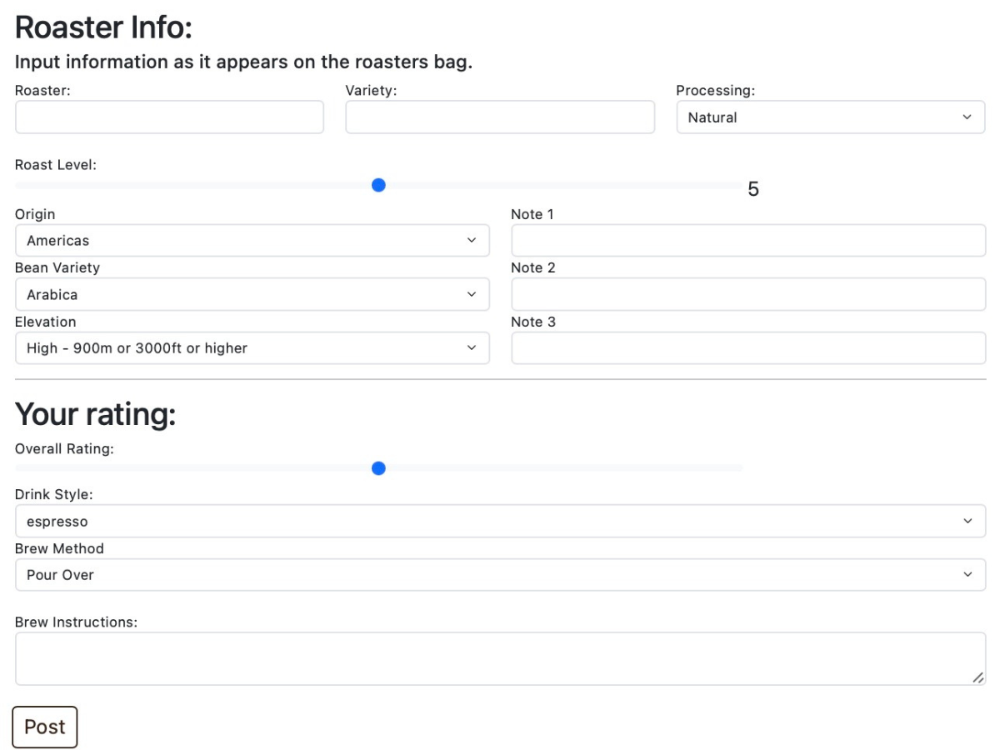Image resolution: width=1000 pixels, height=750 pixels.
Task: Click the Roaster input field
Action: pyautogui.click(x=169, y=117)
